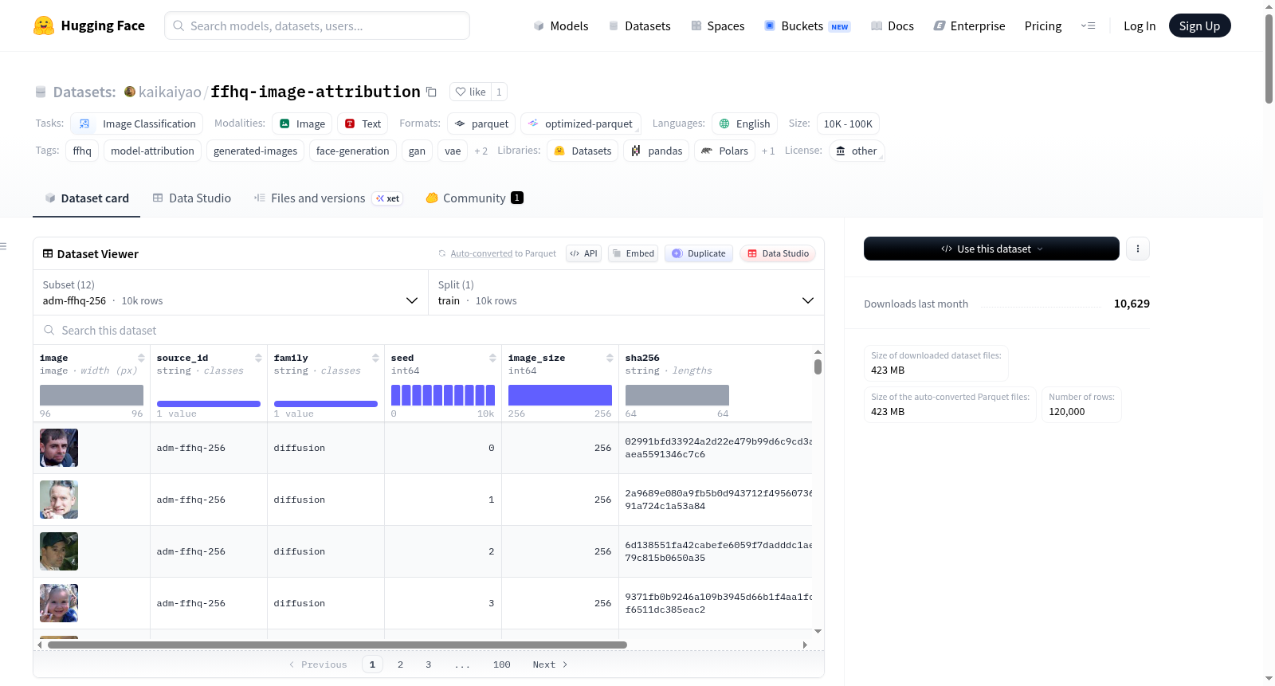The width and height of the screenshot is (1275, 686).
Task: Open the left sidebar toggle icon
Action: tap(4, 246)
